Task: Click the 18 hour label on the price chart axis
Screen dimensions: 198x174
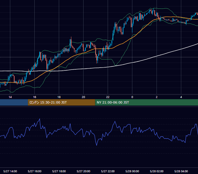Action: click(x=59, y=97)
